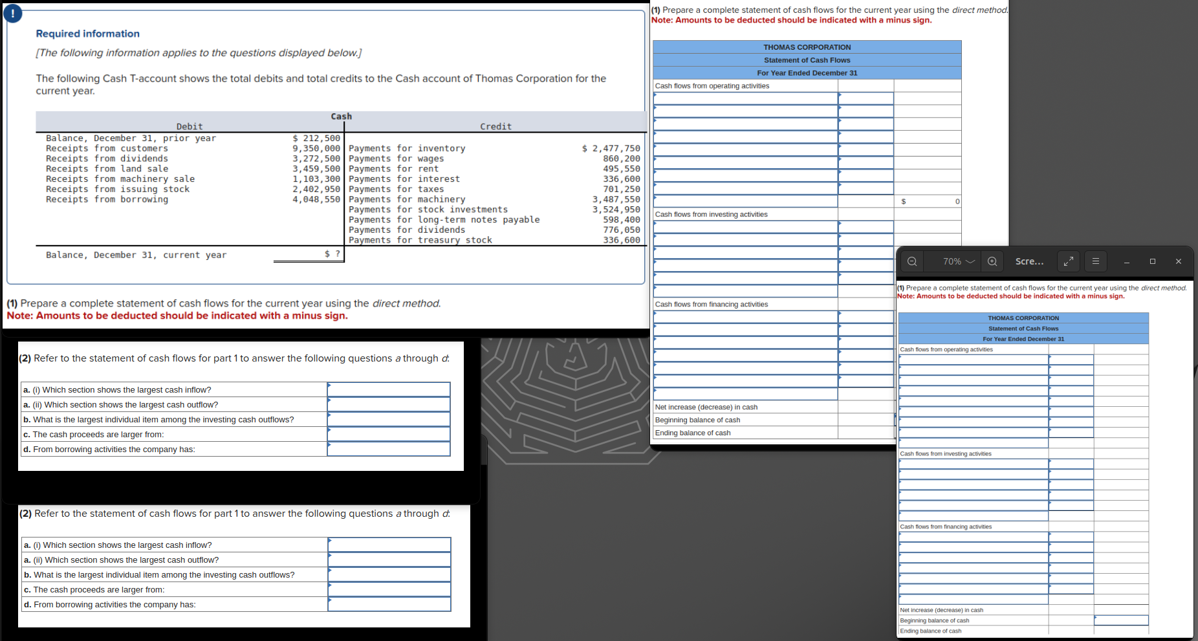This screenshot has width=1198, height=641.
Task: Open question a(i) dropdown in lower duplicate panel
Action: 388,545
